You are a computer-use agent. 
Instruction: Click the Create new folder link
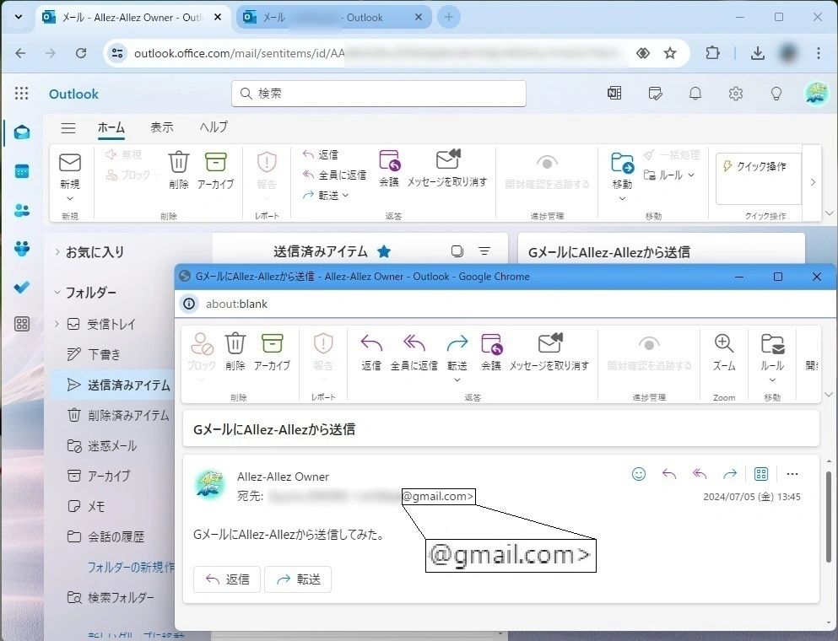pos(131,567)
